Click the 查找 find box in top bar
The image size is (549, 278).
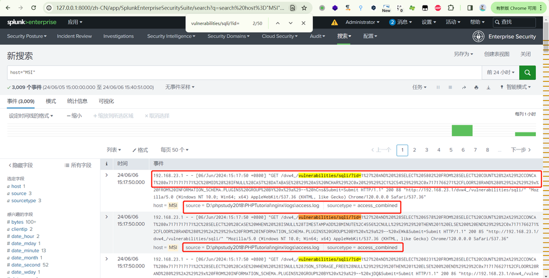(514, 22)
